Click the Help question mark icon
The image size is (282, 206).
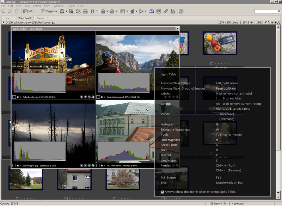pyautogui.click(x=181, y=11)
